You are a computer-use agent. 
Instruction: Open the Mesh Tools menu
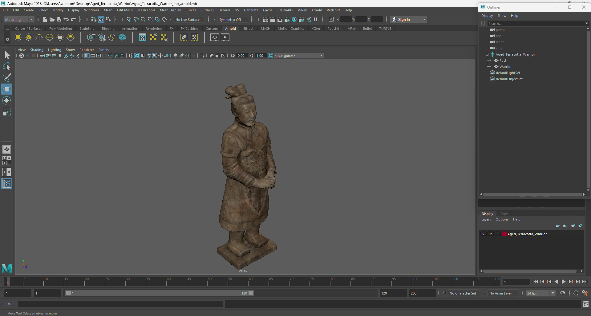click(x=146, y=10)
